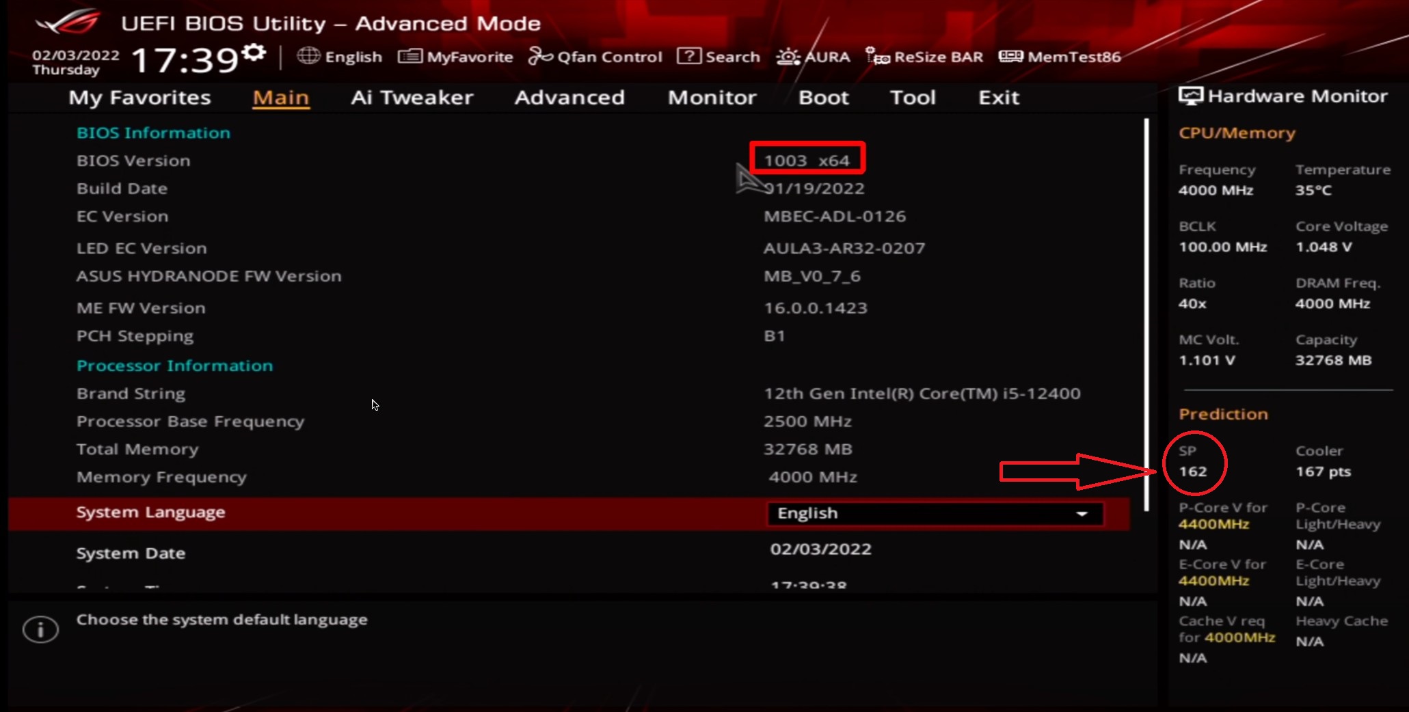The width and height of the screenshot is (1409, 712).
Task: Click the EC Version value MBEC-ADL-0126
Action: [835, 217]
